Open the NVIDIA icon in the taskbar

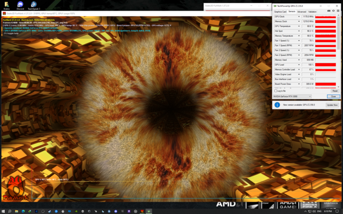point(76,211)
